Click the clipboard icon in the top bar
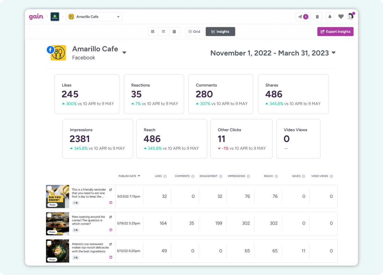Viewport: 383px width, 275px height. coord(317,17)
